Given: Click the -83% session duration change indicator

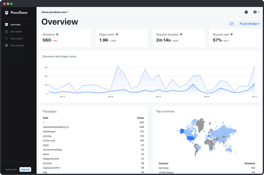Looking at the screenshot, I should coord(175,41).
